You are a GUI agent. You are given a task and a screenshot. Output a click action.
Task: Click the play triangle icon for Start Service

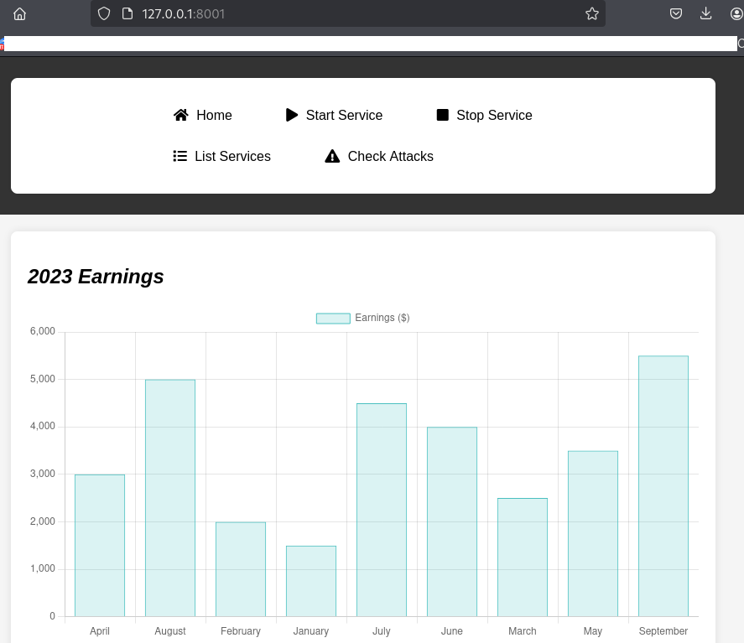tap(292, 115)
